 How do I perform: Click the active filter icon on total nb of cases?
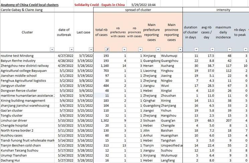107,49
